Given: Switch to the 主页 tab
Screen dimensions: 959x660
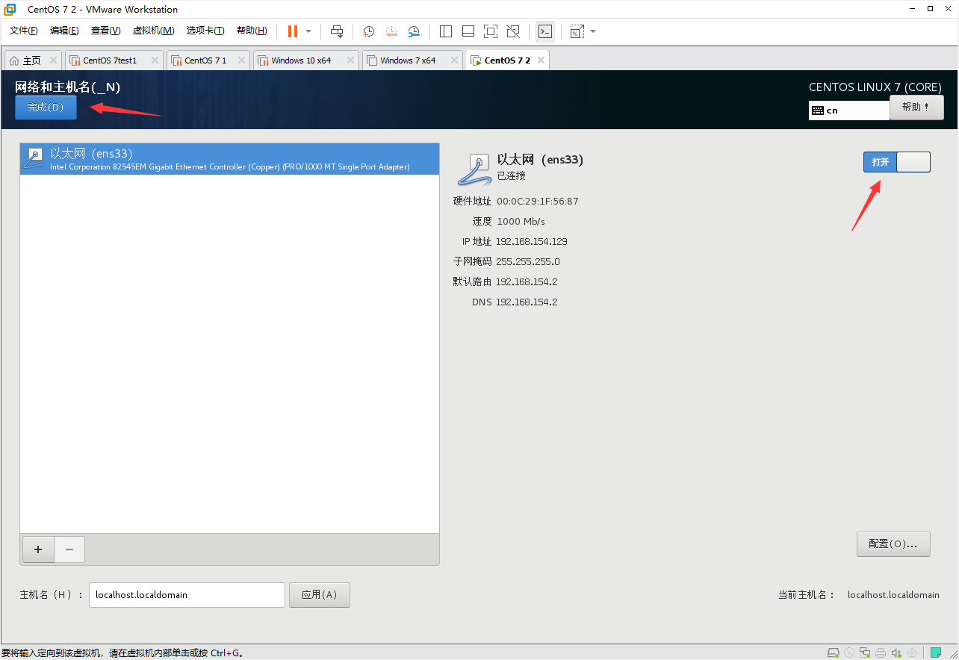Looking at the screenshot, I should 31,60.
